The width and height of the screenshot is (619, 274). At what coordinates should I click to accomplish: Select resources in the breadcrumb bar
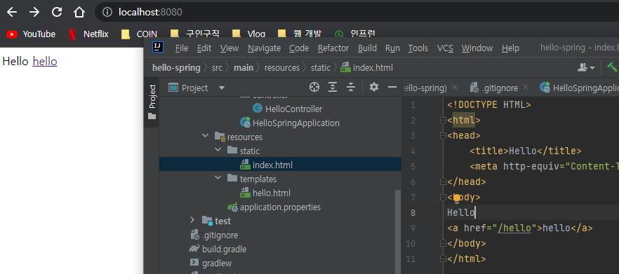(282, 67)
